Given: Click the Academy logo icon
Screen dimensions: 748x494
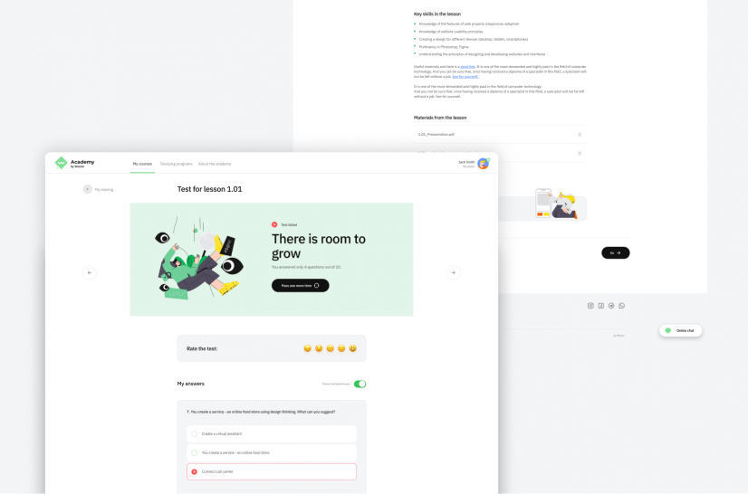Looking at the screenshot, I should pyautogui.click(x=61, y=163).
